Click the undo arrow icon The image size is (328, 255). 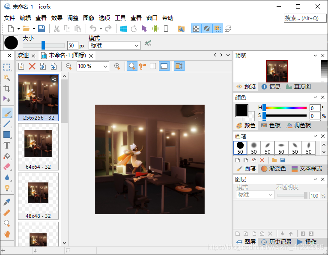93,28
